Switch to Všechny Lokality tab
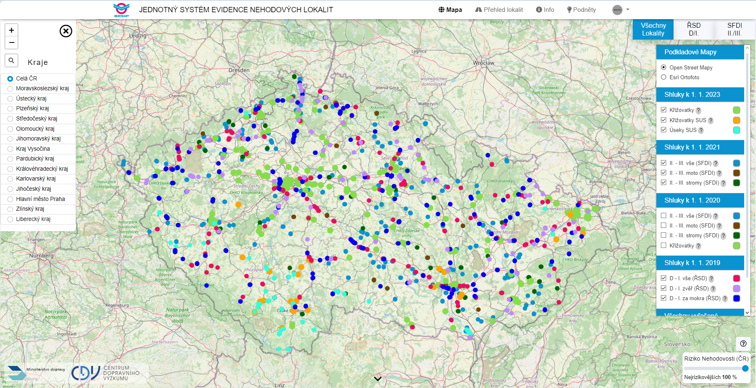Screen dimensions: 756x388 (653, 29)
